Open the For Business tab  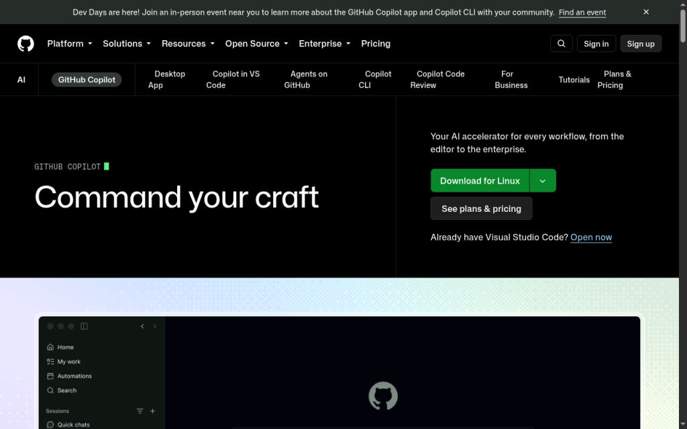(x=511, y=80)
